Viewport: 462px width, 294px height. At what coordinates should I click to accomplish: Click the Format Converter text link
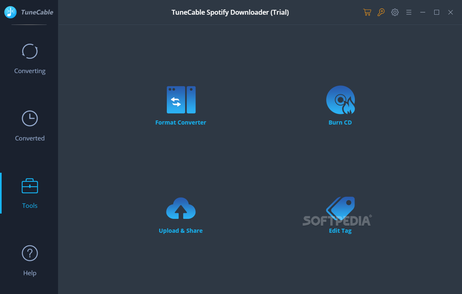181,122
